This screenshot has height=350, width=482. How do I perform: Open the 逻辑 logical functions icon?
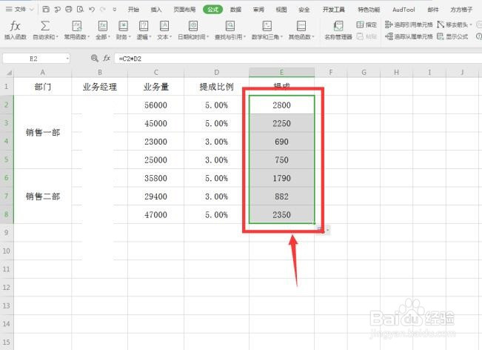click(144, 26)
